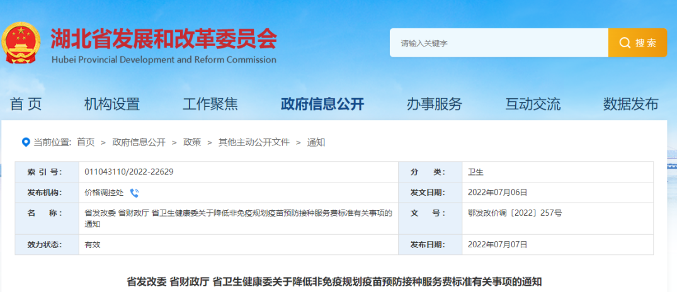The height and width of the screenshot is (292, 677).
Task: Type in the 请输入关键字 search field
Action: click(498, 43)
